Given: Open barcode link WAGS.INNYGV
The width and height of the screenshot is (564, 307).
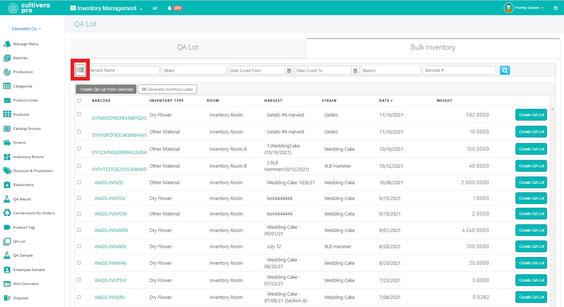Looking at the screenshot, I should 110,199.
